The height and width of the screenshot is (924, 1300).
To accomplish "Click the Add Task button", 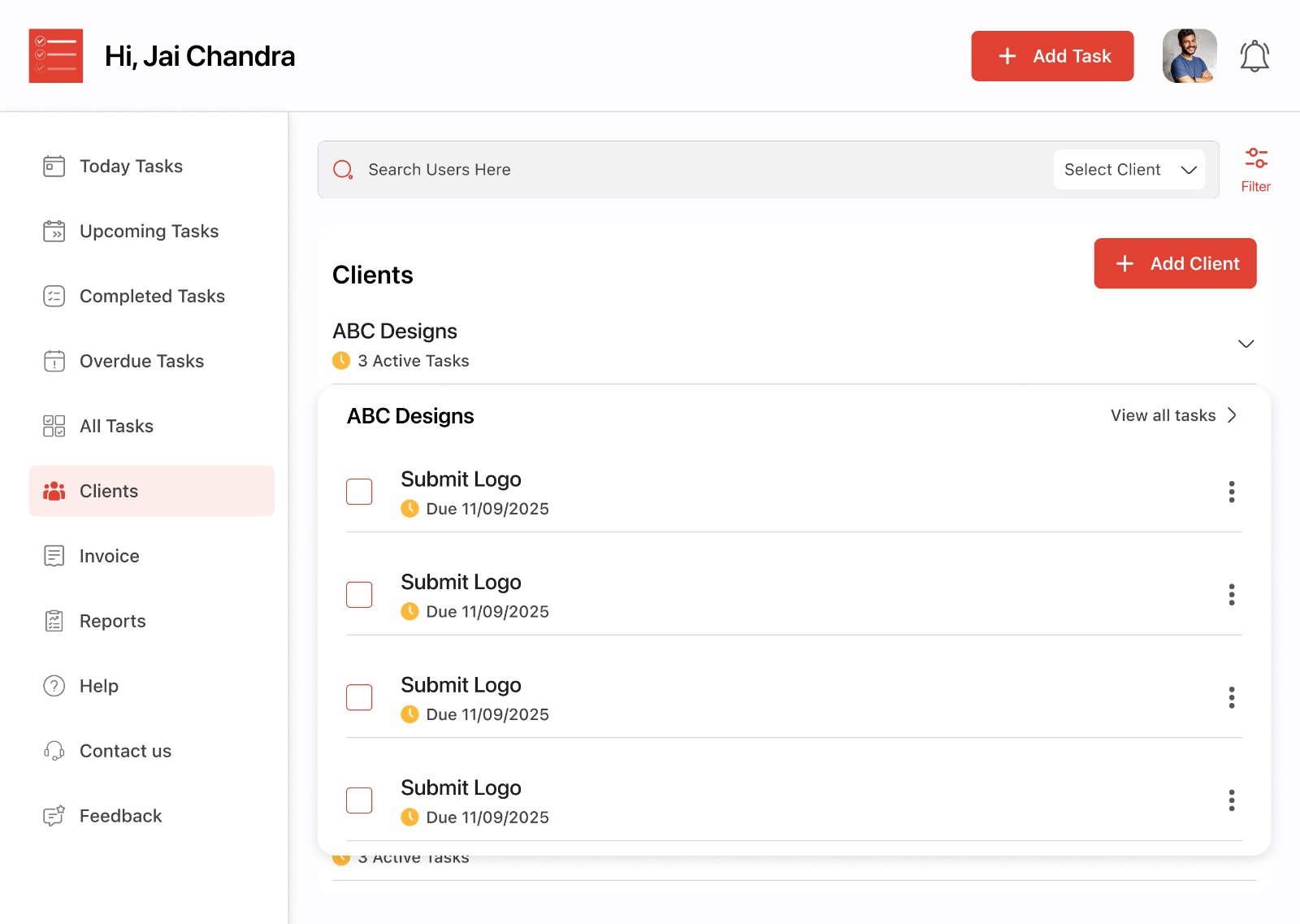I will click(x=1052, y=55).
